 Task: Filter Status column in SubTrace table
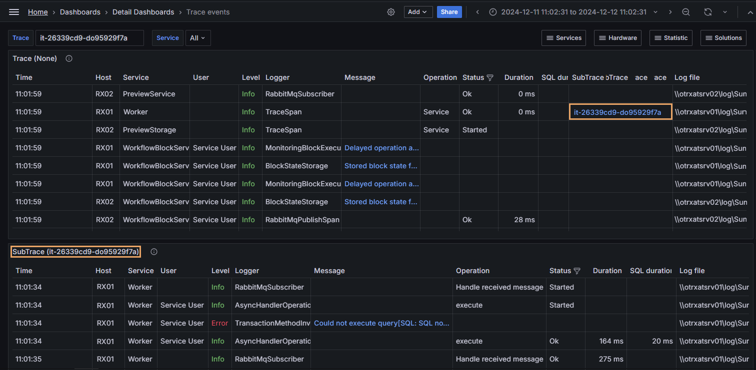click(577, 271)
